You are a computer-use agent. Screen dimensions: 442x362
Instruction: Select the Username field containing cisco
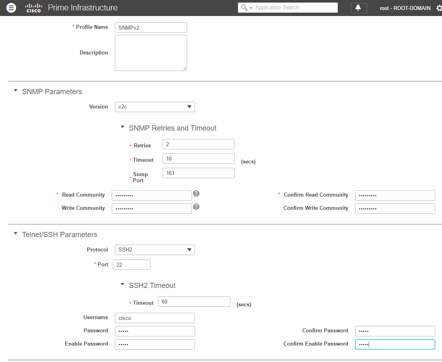[x=155, y=318]
